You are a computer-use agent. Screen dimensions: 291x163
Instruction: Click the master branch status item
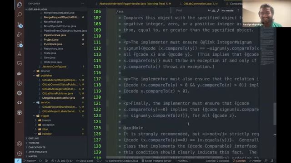point(30,161)
